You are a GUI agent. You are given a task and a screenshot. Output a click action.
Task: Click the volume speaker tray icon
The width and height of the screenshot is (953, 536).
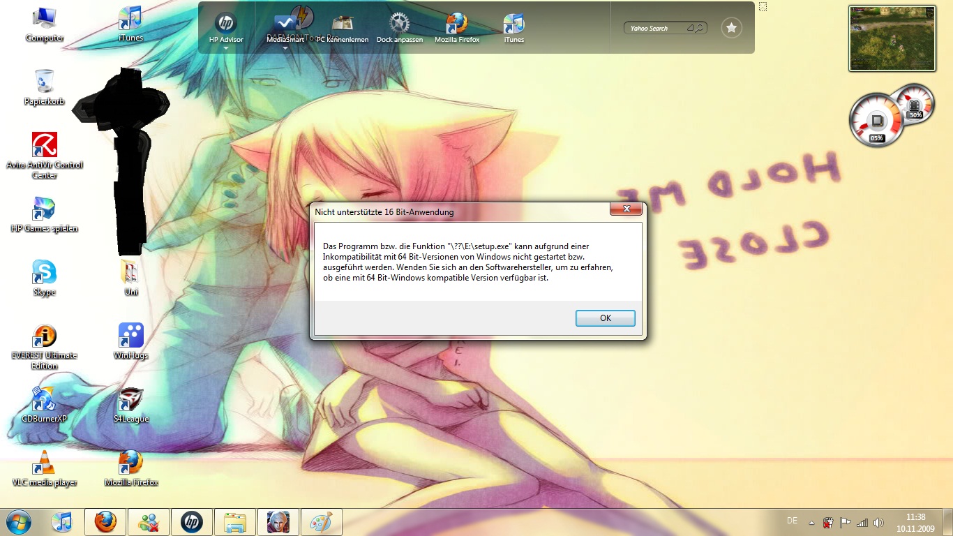pos(878,522)
